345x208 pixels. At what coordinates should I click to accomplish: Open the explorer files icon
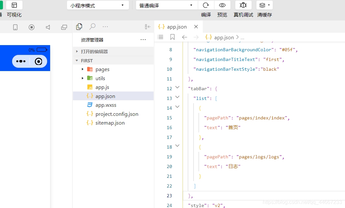click(79, 27)
